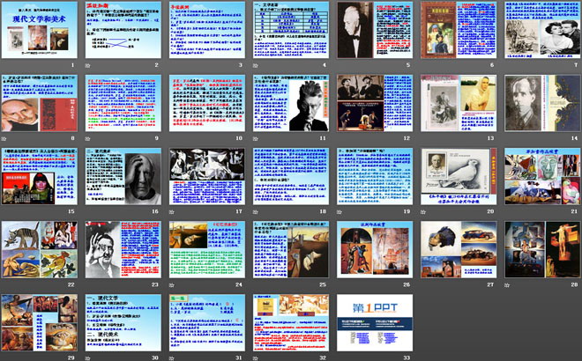Select slide 24 melting clocks with green text
Viewport: 582px width, 361px height.
point(207,249)
